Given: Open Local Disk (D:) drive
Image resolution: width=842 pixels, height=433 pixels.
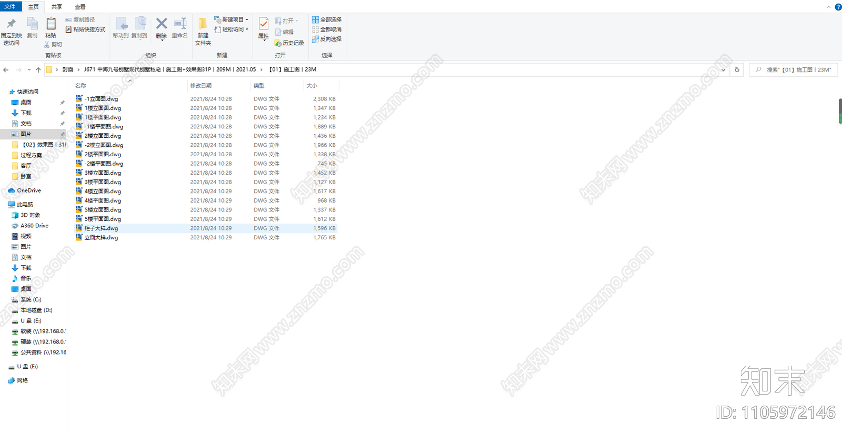Looking at the screenshot, I should click(32, 310).
